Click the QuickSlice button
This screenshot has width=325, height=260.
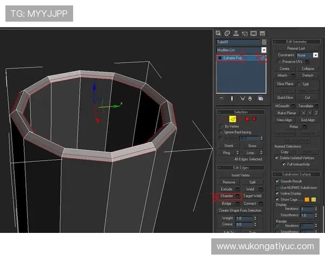pyautogui.click(x=285, y=97)
